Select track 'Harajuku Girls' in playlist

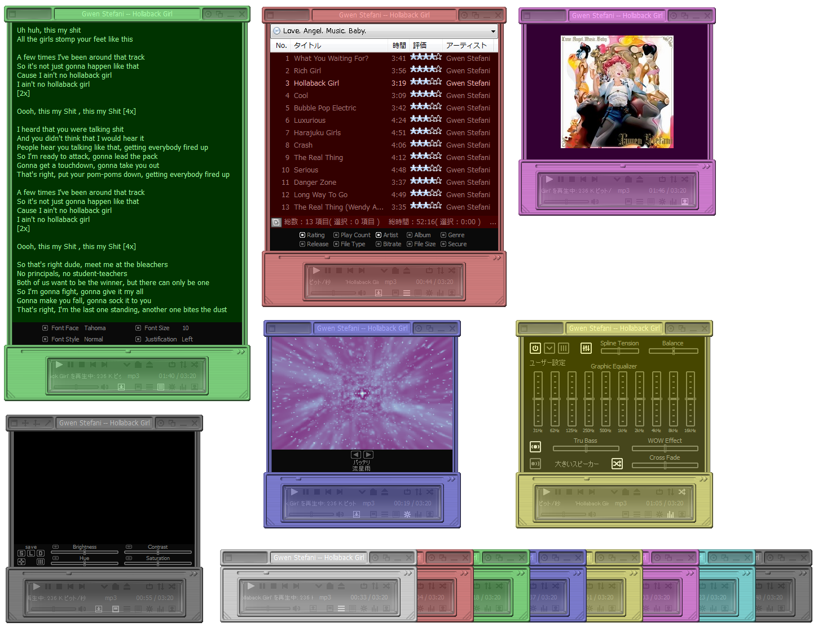[x=384, y=132]
